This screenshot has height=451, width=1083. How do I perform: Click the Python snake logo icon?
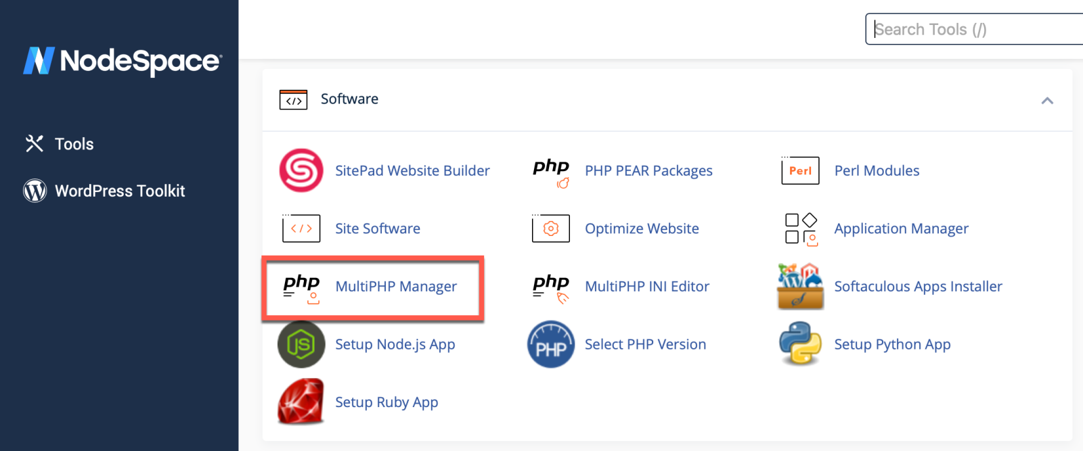pos(800,344)
